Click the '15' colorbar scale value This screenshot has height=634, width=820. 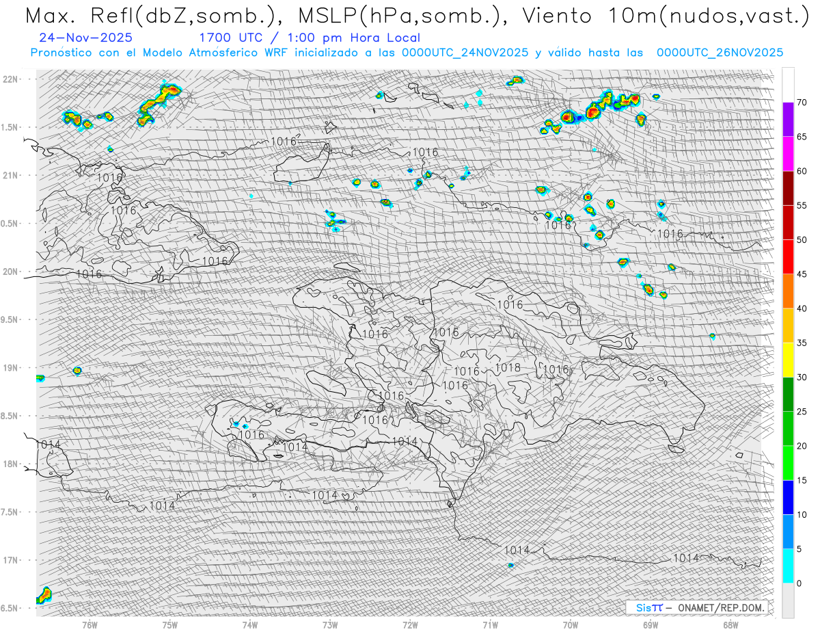tap(802, 480)
